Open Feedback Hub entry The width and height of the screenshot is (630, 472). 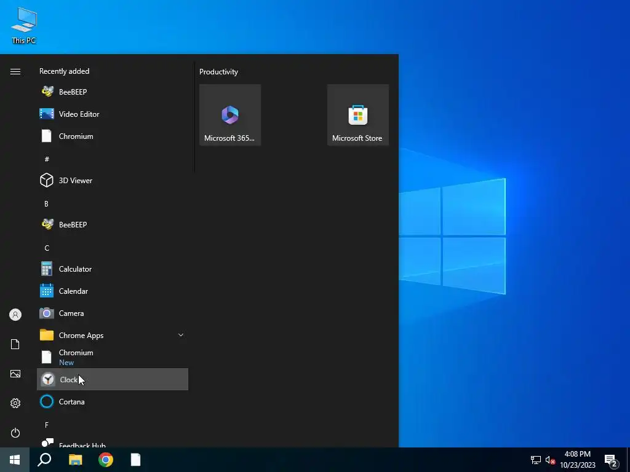[x=113, y=443]
